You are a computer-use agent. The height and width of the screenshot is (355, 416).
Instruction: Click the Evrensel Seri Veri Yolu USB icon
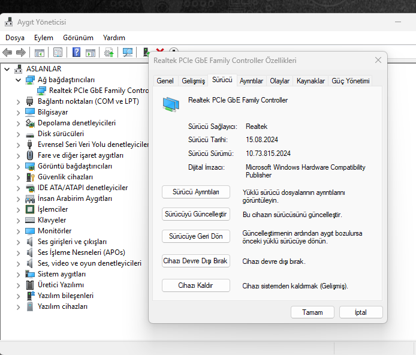point(30,145)
